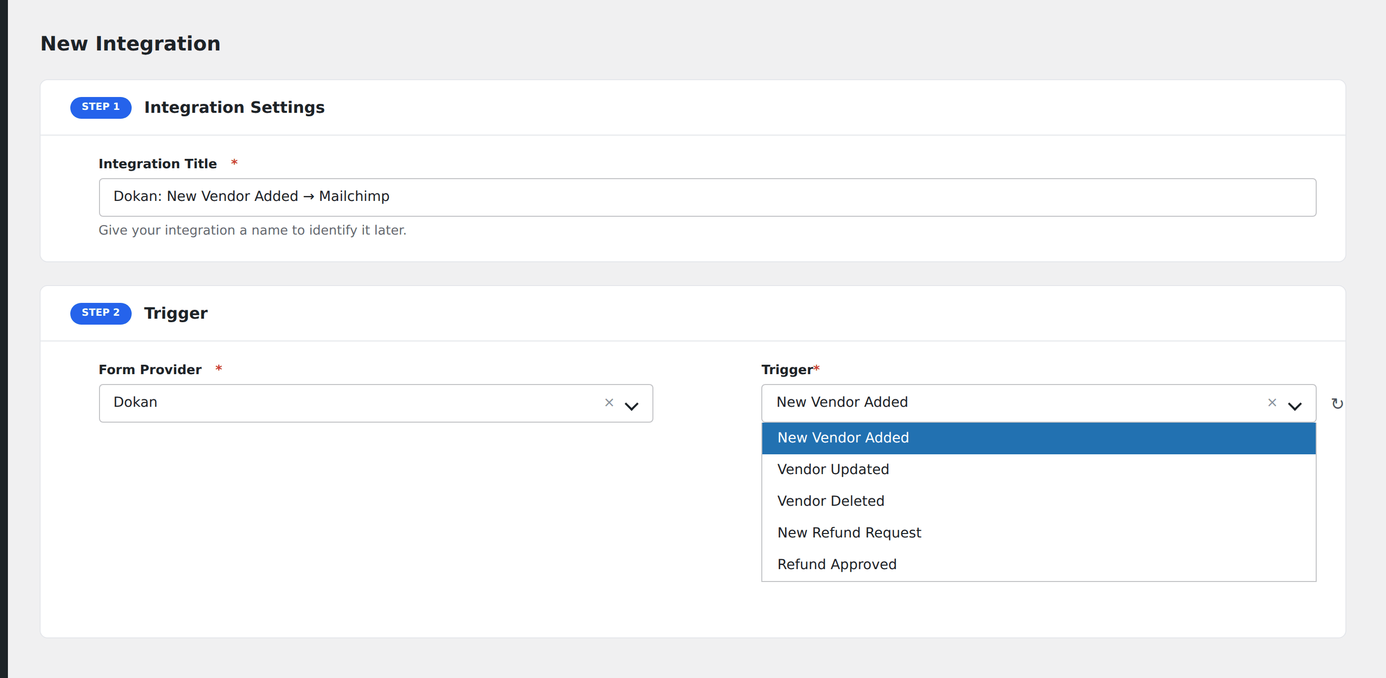Refresh the trigger list icon
This screenshot has width=1386, height=678.
[x=1337, y=403]
